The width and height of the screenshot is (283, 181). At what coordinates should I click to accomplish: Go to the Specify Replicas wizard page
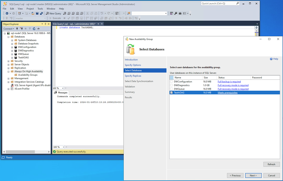pyautogui.click(x=133, y=76)
